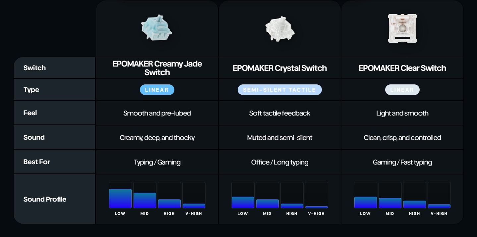Click the MID label under Clear Switch profile

tap(390, 213)
